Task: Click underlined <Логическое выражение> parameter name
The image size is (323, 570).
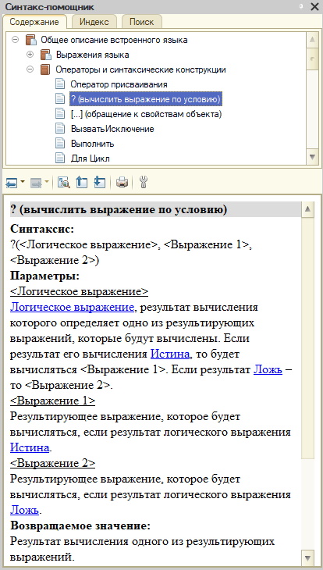Action: tap(80, 291)
